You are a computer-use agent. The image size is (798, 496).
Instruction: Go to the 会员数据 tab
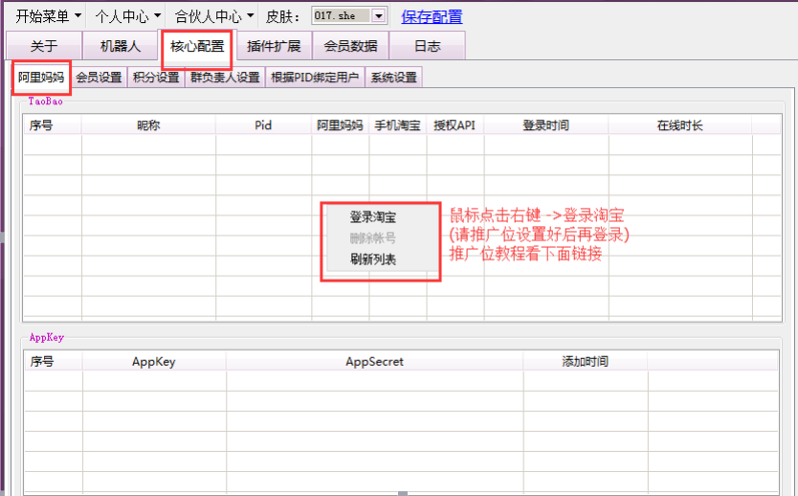click(x=350, y=46)
